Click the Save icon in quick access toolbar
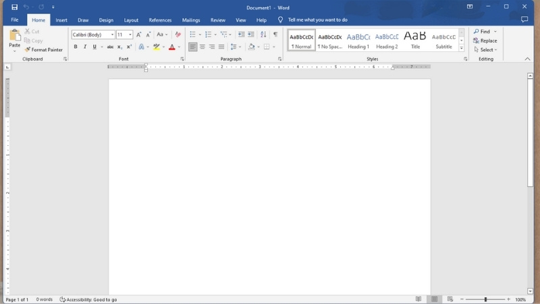Screen dimensions: 540x304 click(14, 7)
